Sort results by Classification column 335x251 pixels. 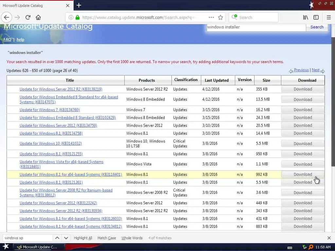(186, 80)
